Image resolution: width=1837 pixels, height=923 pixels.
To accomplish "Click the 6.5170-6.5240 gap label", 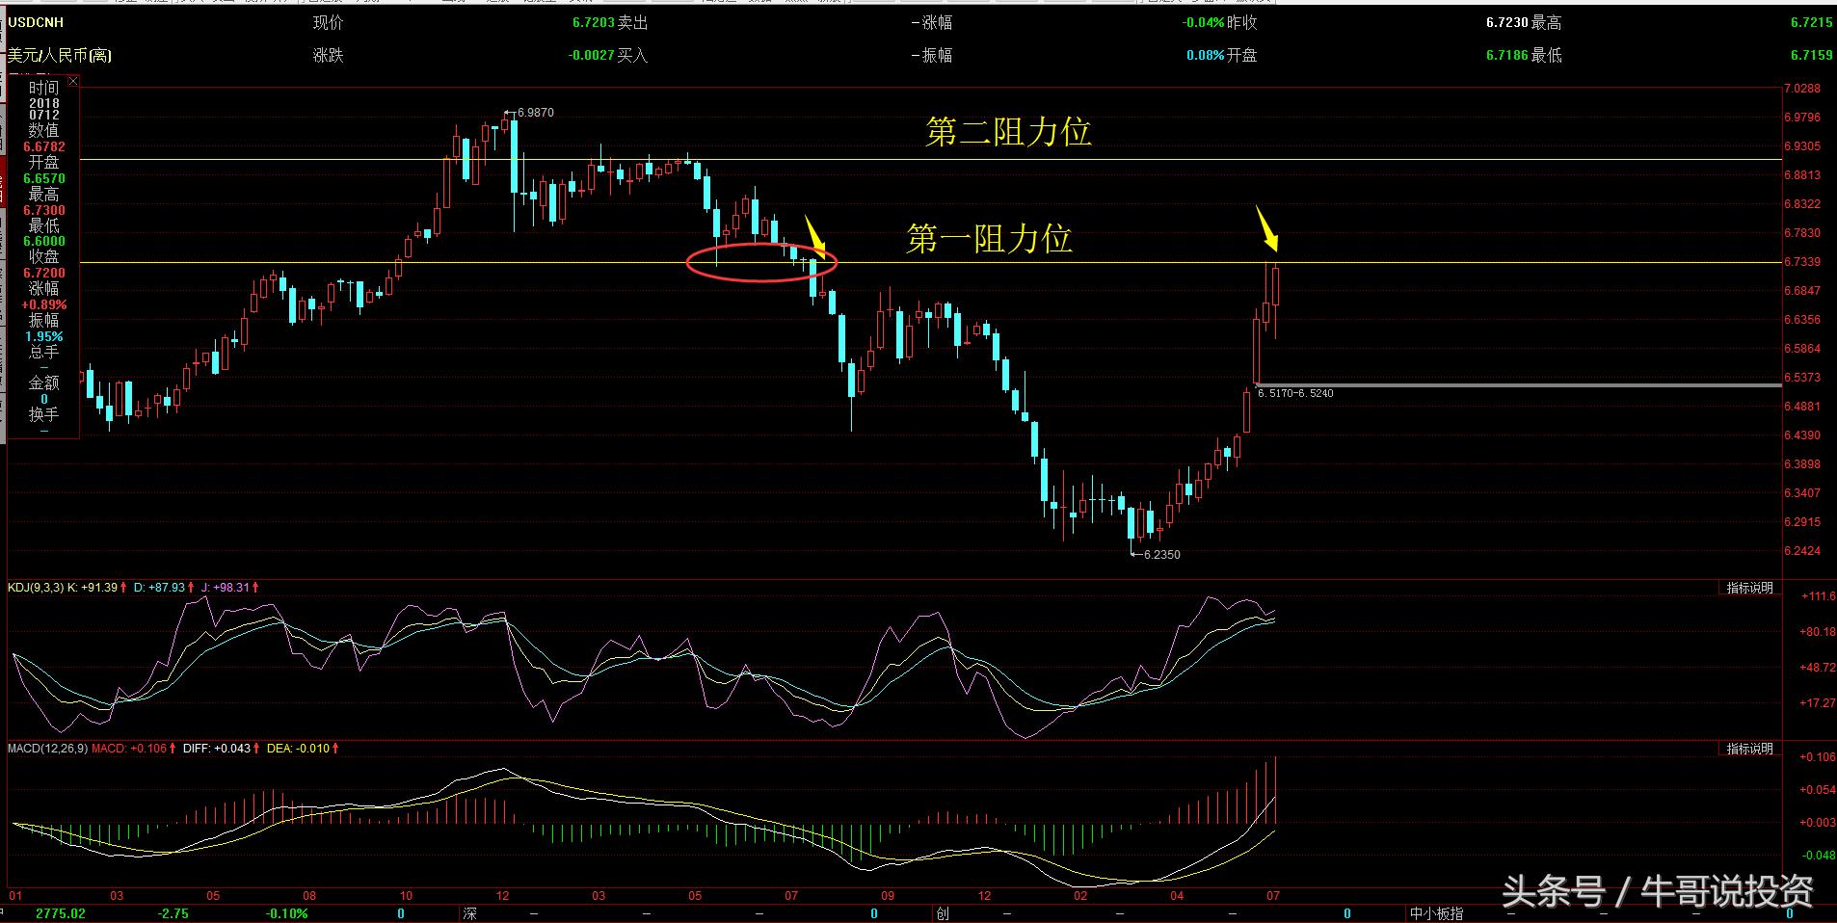I will (x=1296, y=393).
